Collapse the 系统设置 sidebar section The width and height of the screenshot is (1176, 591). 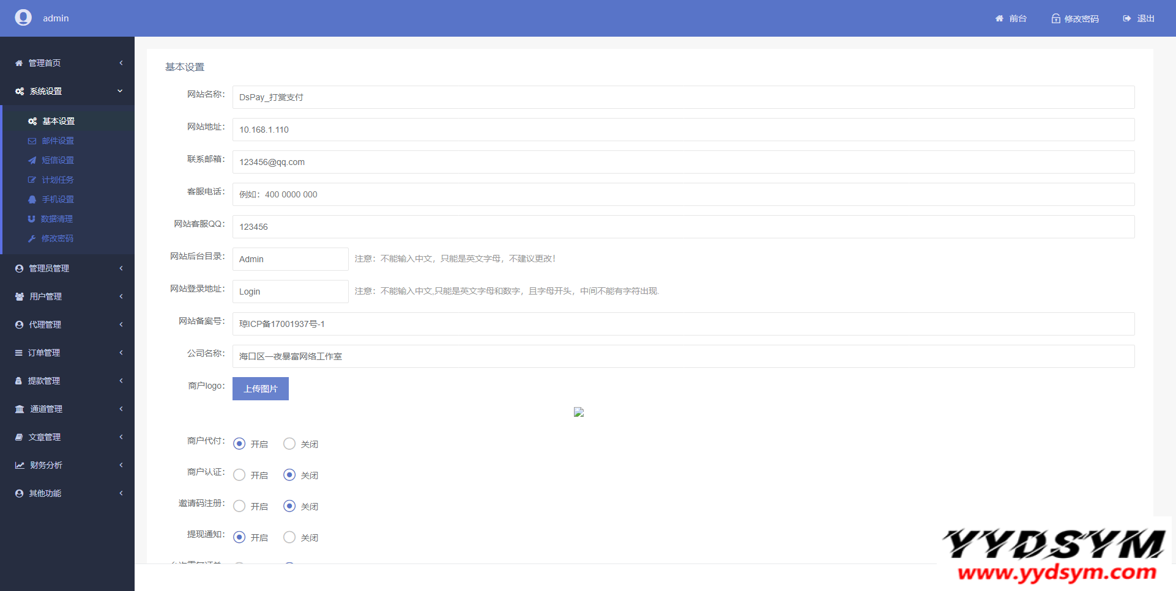click(120, 91)
